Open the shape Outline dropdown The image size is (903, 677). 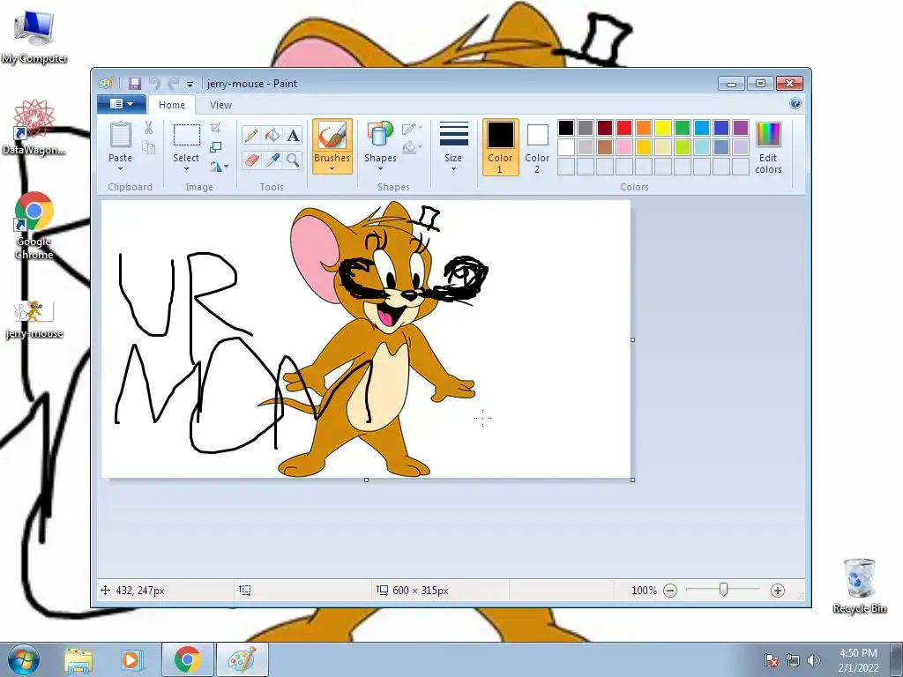[412, 128]
